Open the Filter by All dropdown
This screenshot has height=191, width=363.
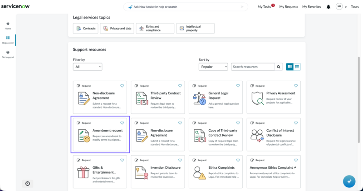[x=88, y=67]
